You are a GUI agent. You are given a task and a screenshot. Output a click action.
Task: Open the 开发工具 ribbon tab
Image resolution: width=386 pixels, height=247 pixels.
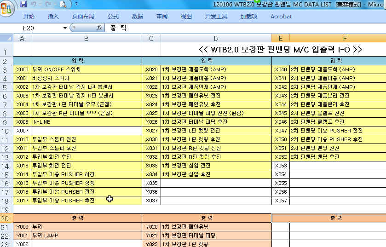tap(216, 17)
